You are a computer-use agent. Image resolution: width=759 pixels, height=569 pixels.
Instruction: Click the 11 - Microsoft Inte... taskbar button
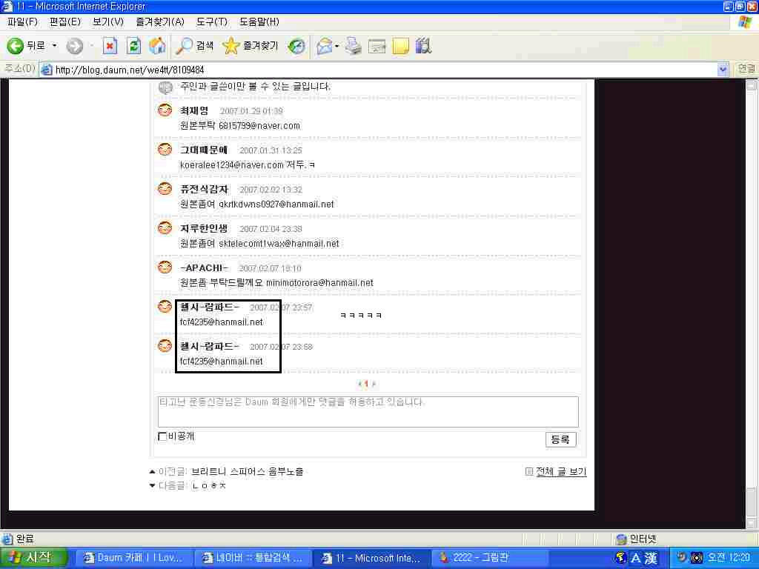click(371, 558)
